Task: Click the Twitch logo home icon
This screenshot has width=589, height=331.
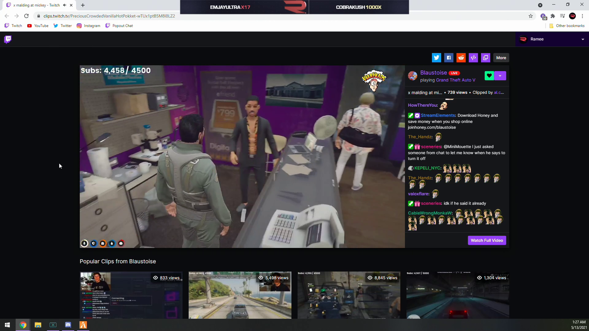Action: click(x=8, y=39)
